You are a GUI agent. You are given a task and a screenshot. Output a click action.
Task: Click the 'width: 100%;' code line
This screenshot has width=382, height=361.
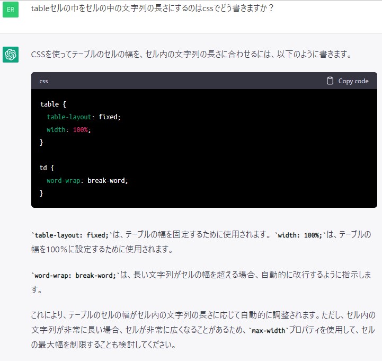(x=69, y=130)
